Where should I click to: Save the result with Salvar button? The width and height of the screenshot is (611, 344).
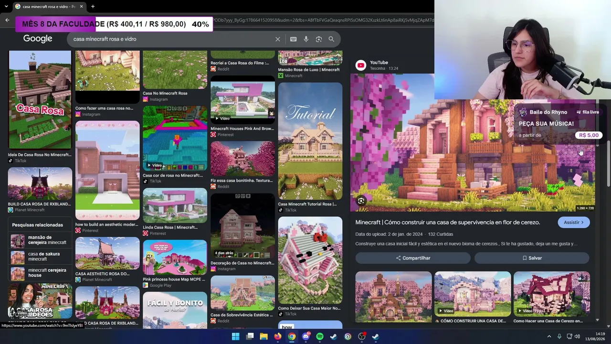point(532,258)
